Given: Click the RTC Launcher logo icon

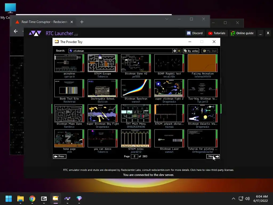Looking at the screenshot, I should tap(35, 33).
